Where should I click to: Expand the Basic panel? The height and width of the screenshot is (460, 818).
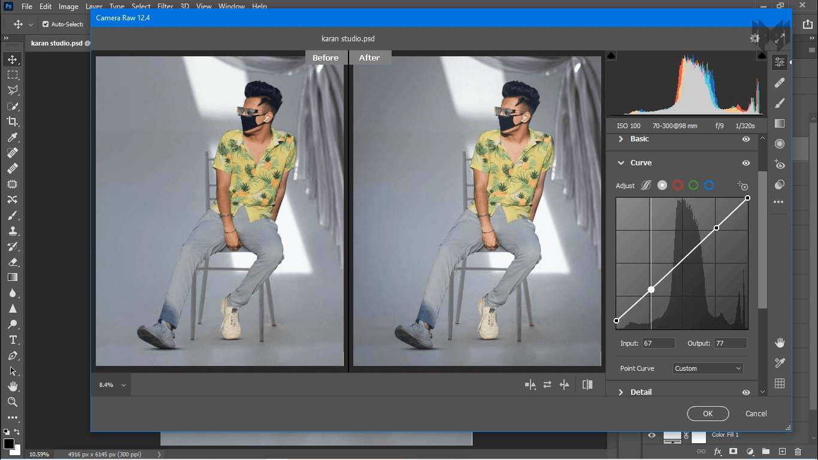coord(620,139)
